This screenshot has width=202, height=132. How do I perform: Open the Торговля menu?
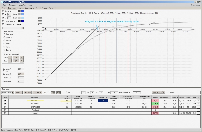point(12,5)
